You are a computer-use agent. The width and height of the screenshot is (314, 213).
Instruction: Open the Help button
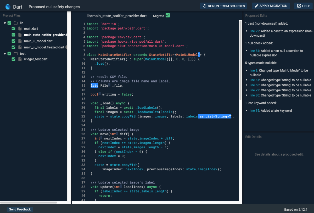(x=304, y=6)
